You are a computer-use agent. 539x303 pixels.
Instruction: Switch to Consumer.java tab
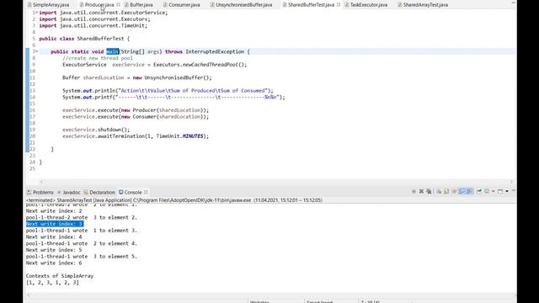pyautogui.click(x=182, y=5)
